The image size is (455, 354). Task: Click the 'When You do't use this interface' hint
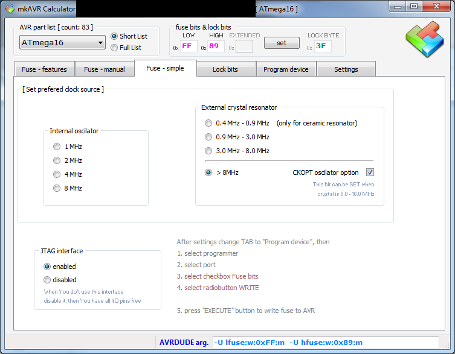coord(83,292)
